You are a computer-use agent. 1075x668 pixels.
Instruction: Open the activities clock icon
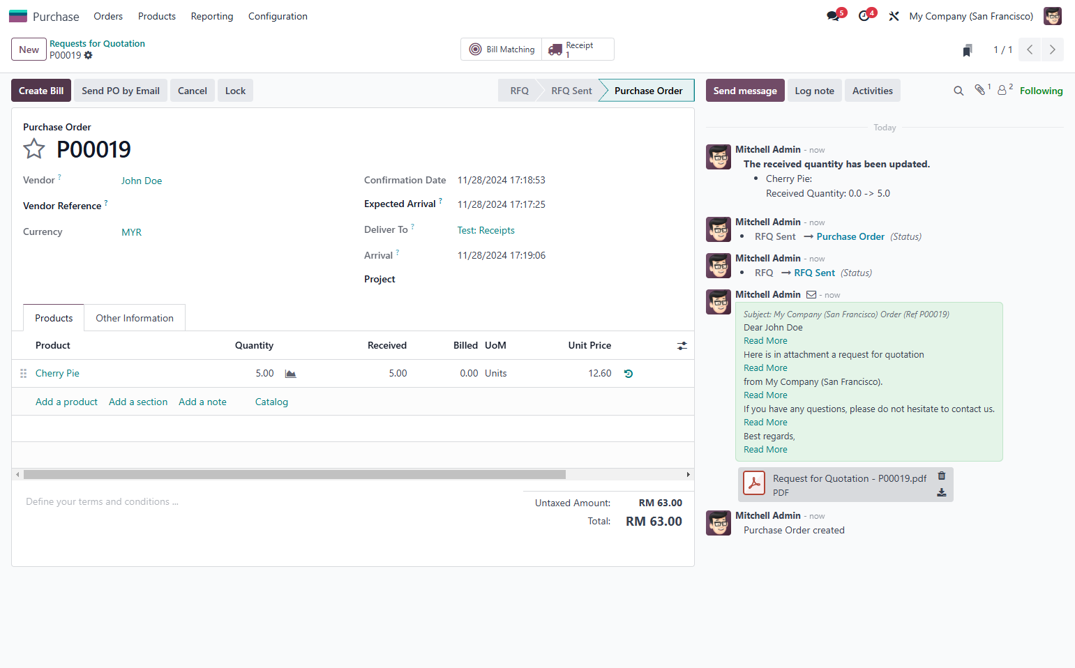pos(864,16)
